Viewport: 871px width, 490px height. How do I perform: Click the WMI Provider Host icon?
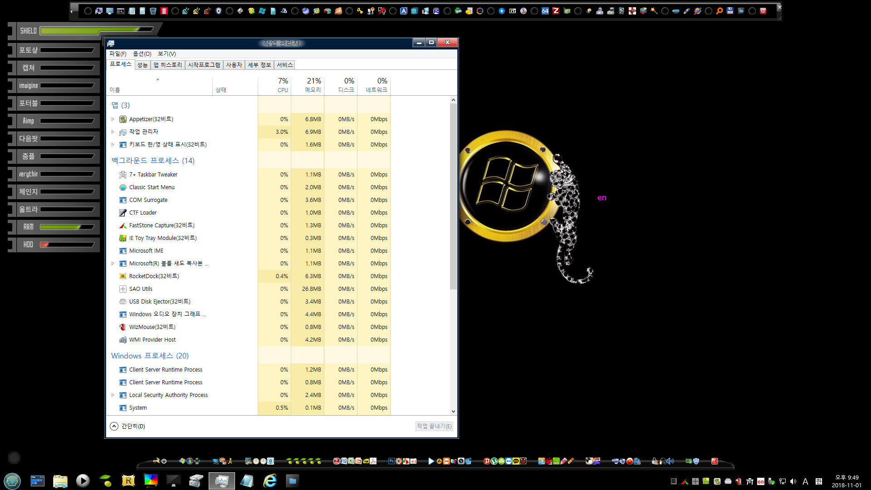point(122,340)
